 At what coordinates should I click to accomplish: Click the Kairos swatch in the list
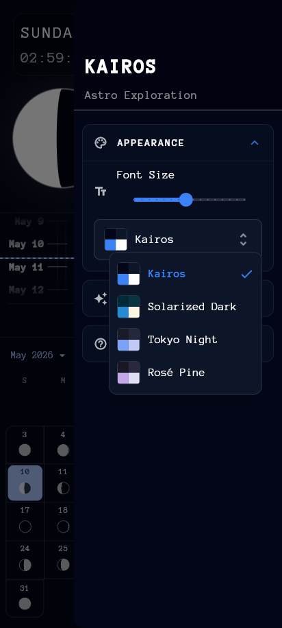point(129,274)
